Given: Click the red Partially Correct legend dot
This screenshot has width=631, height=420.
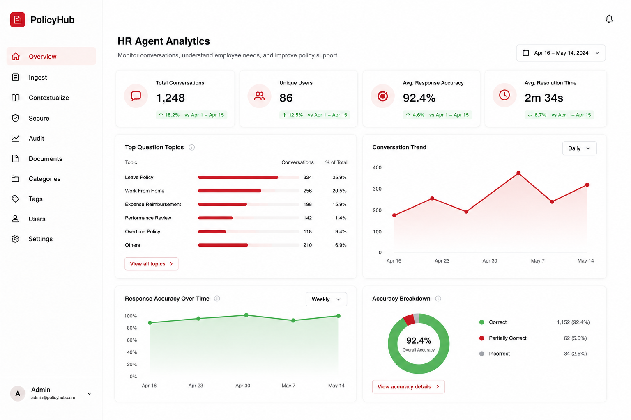Looking at the screenshot, I should point(481,338).
